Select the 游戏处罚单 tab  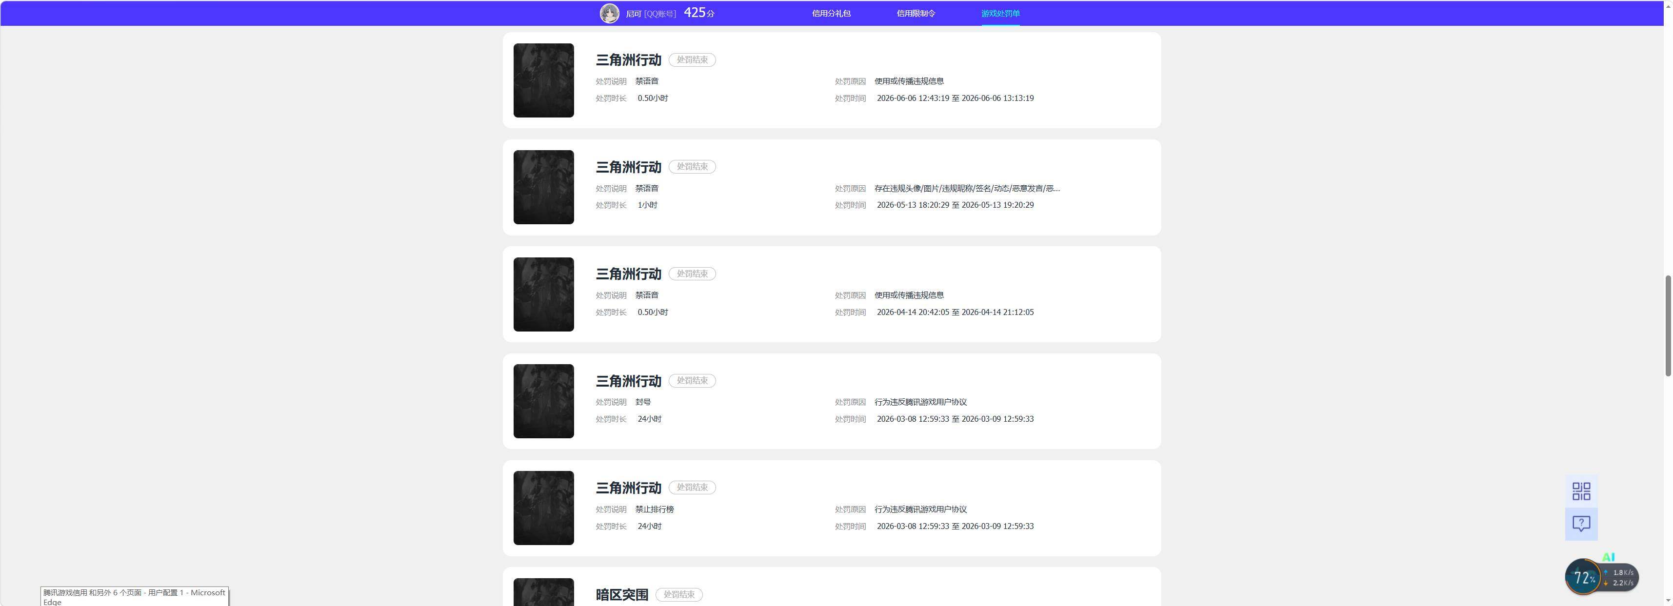(x=1000, y=13)
